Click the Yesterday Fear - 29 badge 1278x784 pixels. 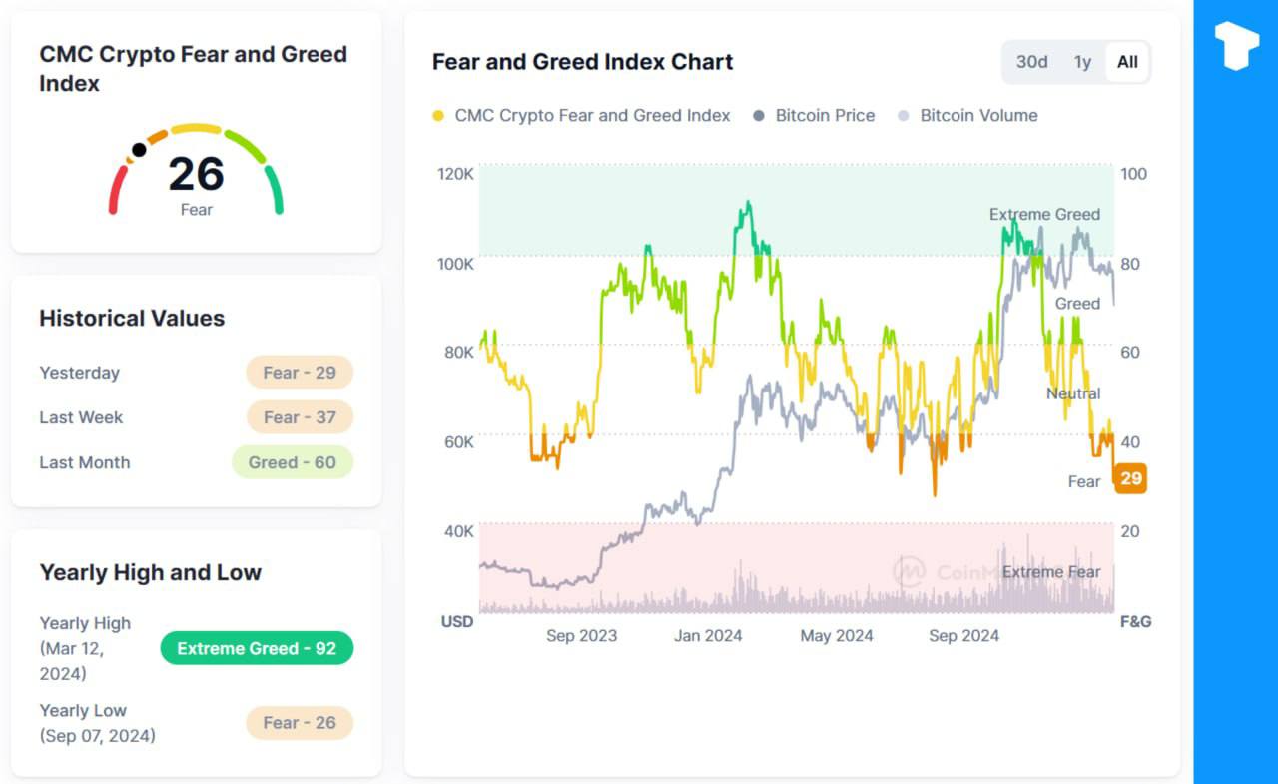[300, 373]
